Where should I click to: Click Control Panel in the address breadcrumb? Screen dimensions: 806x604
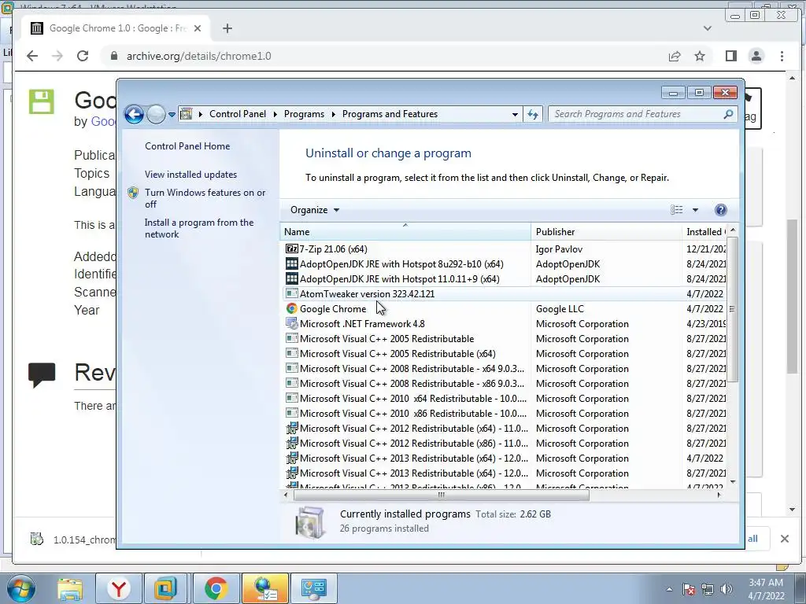click(x=238, y=114)
